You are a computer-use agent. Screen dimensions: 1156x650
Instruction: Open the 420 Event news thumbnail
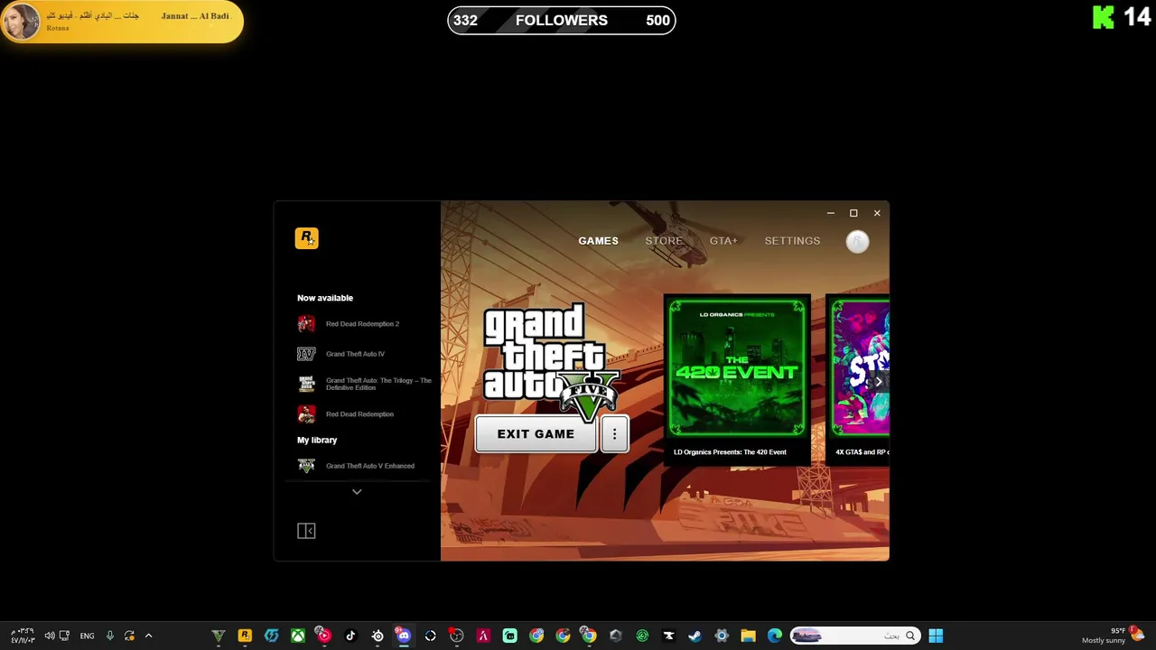[737, 368]
